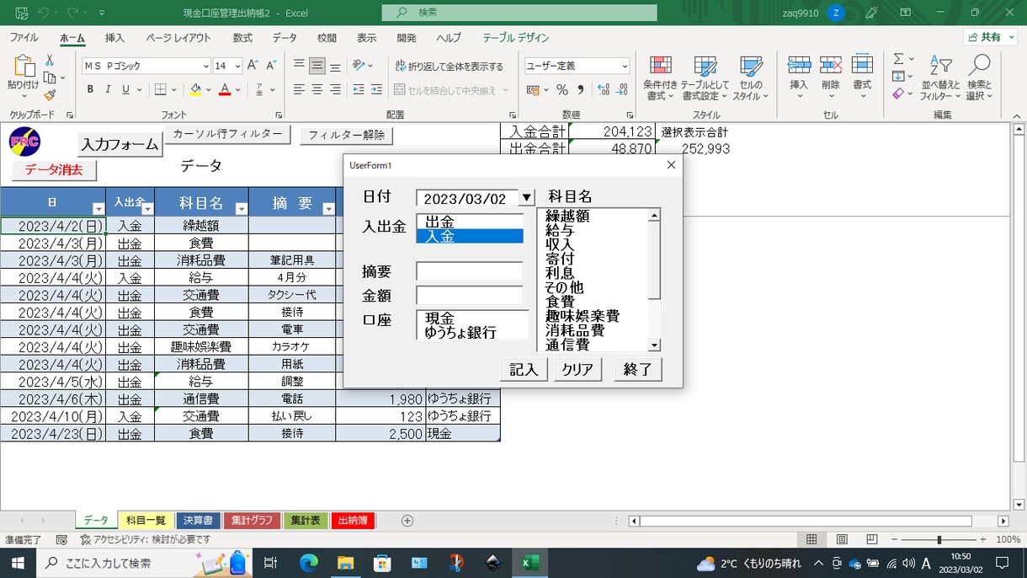Image resolution: width=1027 pixels, height=578 pixels.
Task: Open the font size 14 dropdown
Action: (x=238, y=66)
